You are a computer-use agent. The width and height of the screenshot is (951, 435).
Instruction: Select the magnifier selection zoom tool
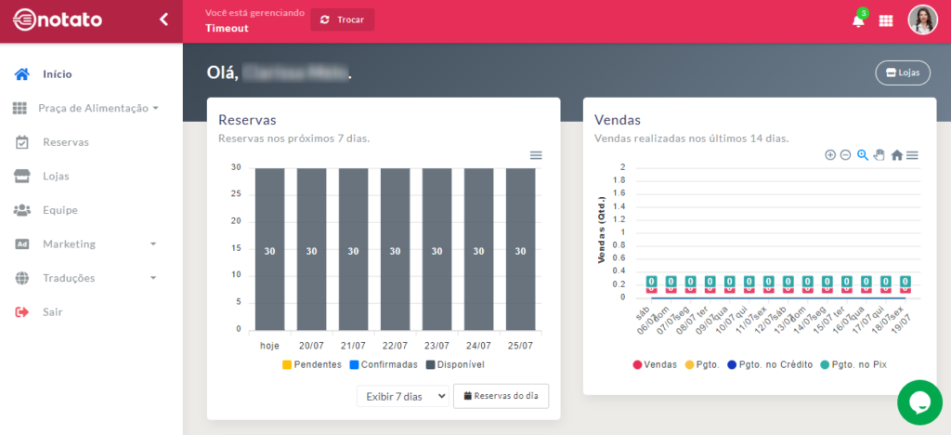click(x=863, y=155)
